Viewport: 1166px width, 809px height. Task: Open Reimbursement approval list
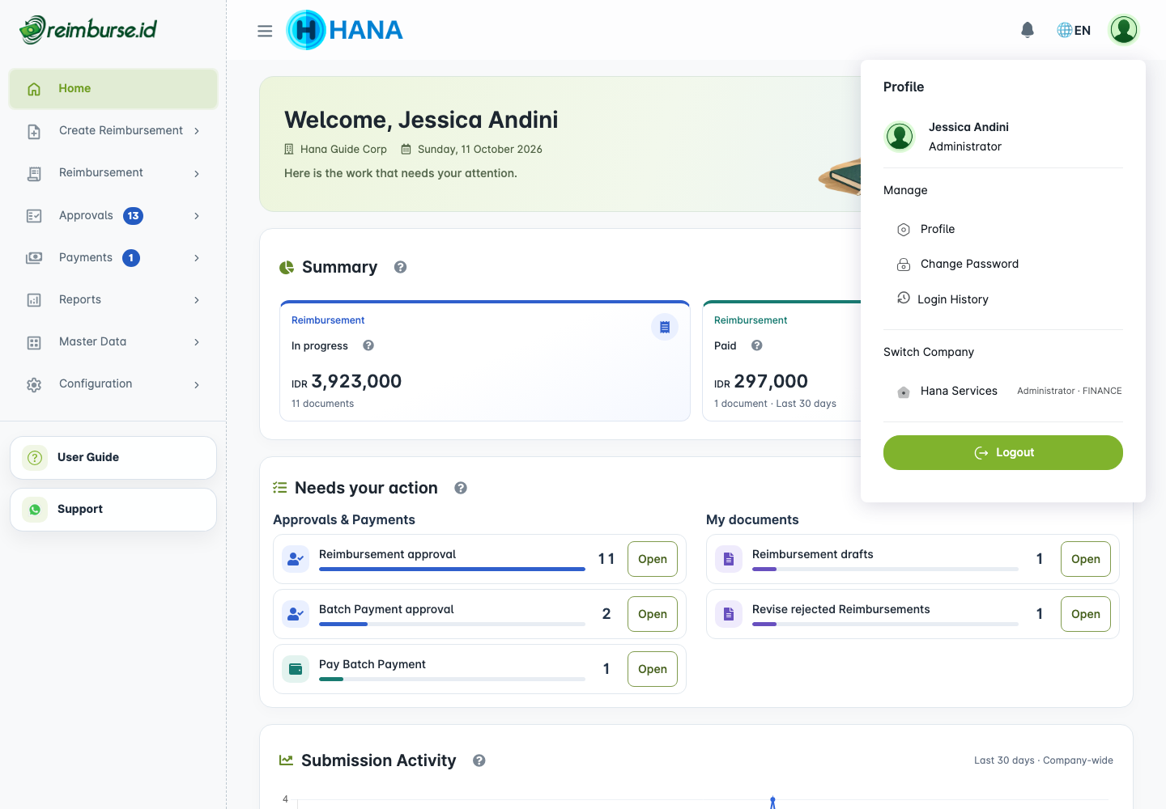653,559
